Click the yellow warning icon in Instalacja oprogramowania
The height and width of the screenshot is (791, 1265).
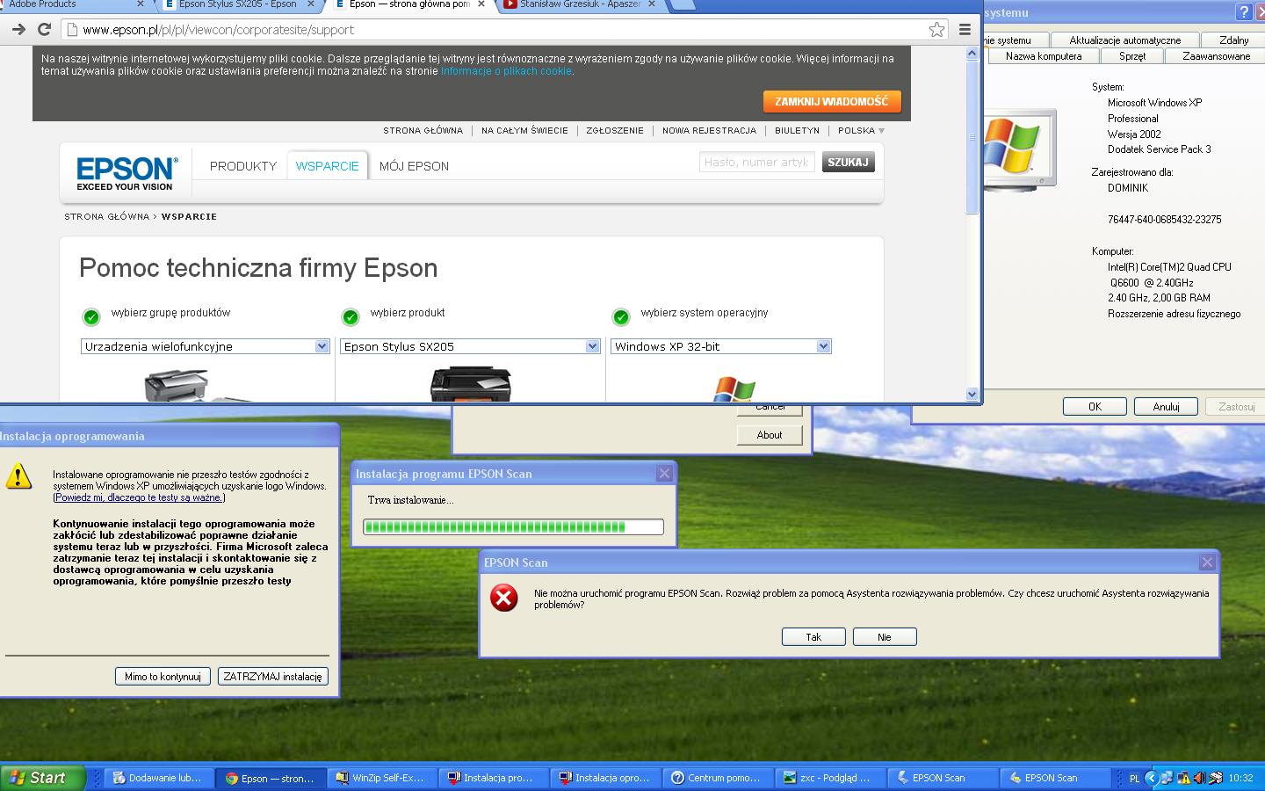18,476
